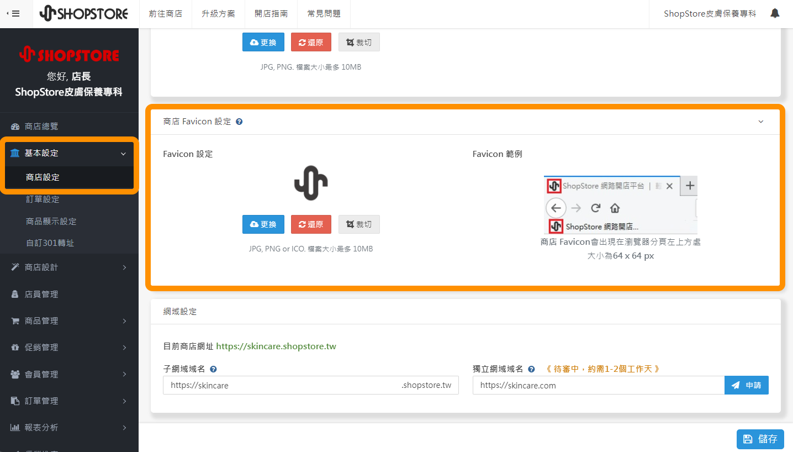The image size is (793, 452).
Task: Click the 儲存 save button
Action: point(760,439)
